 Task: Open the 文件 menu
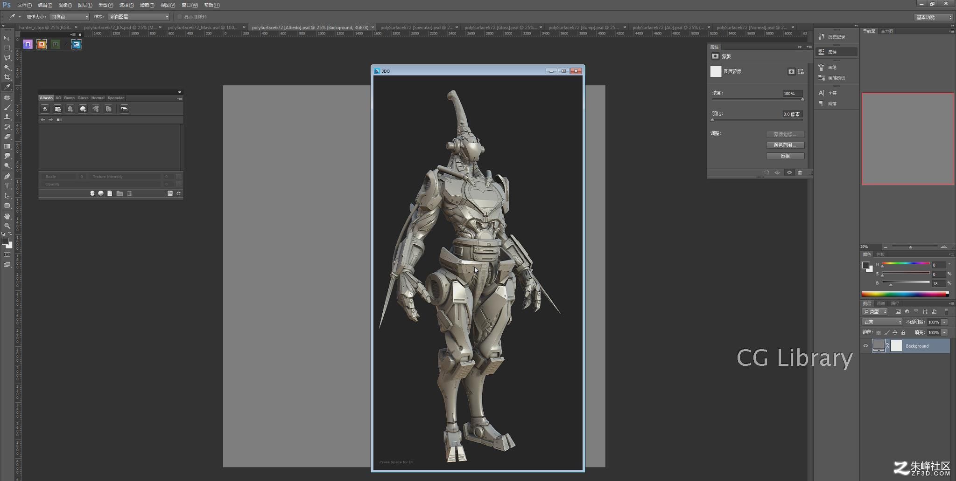click(x=24, y=5)
